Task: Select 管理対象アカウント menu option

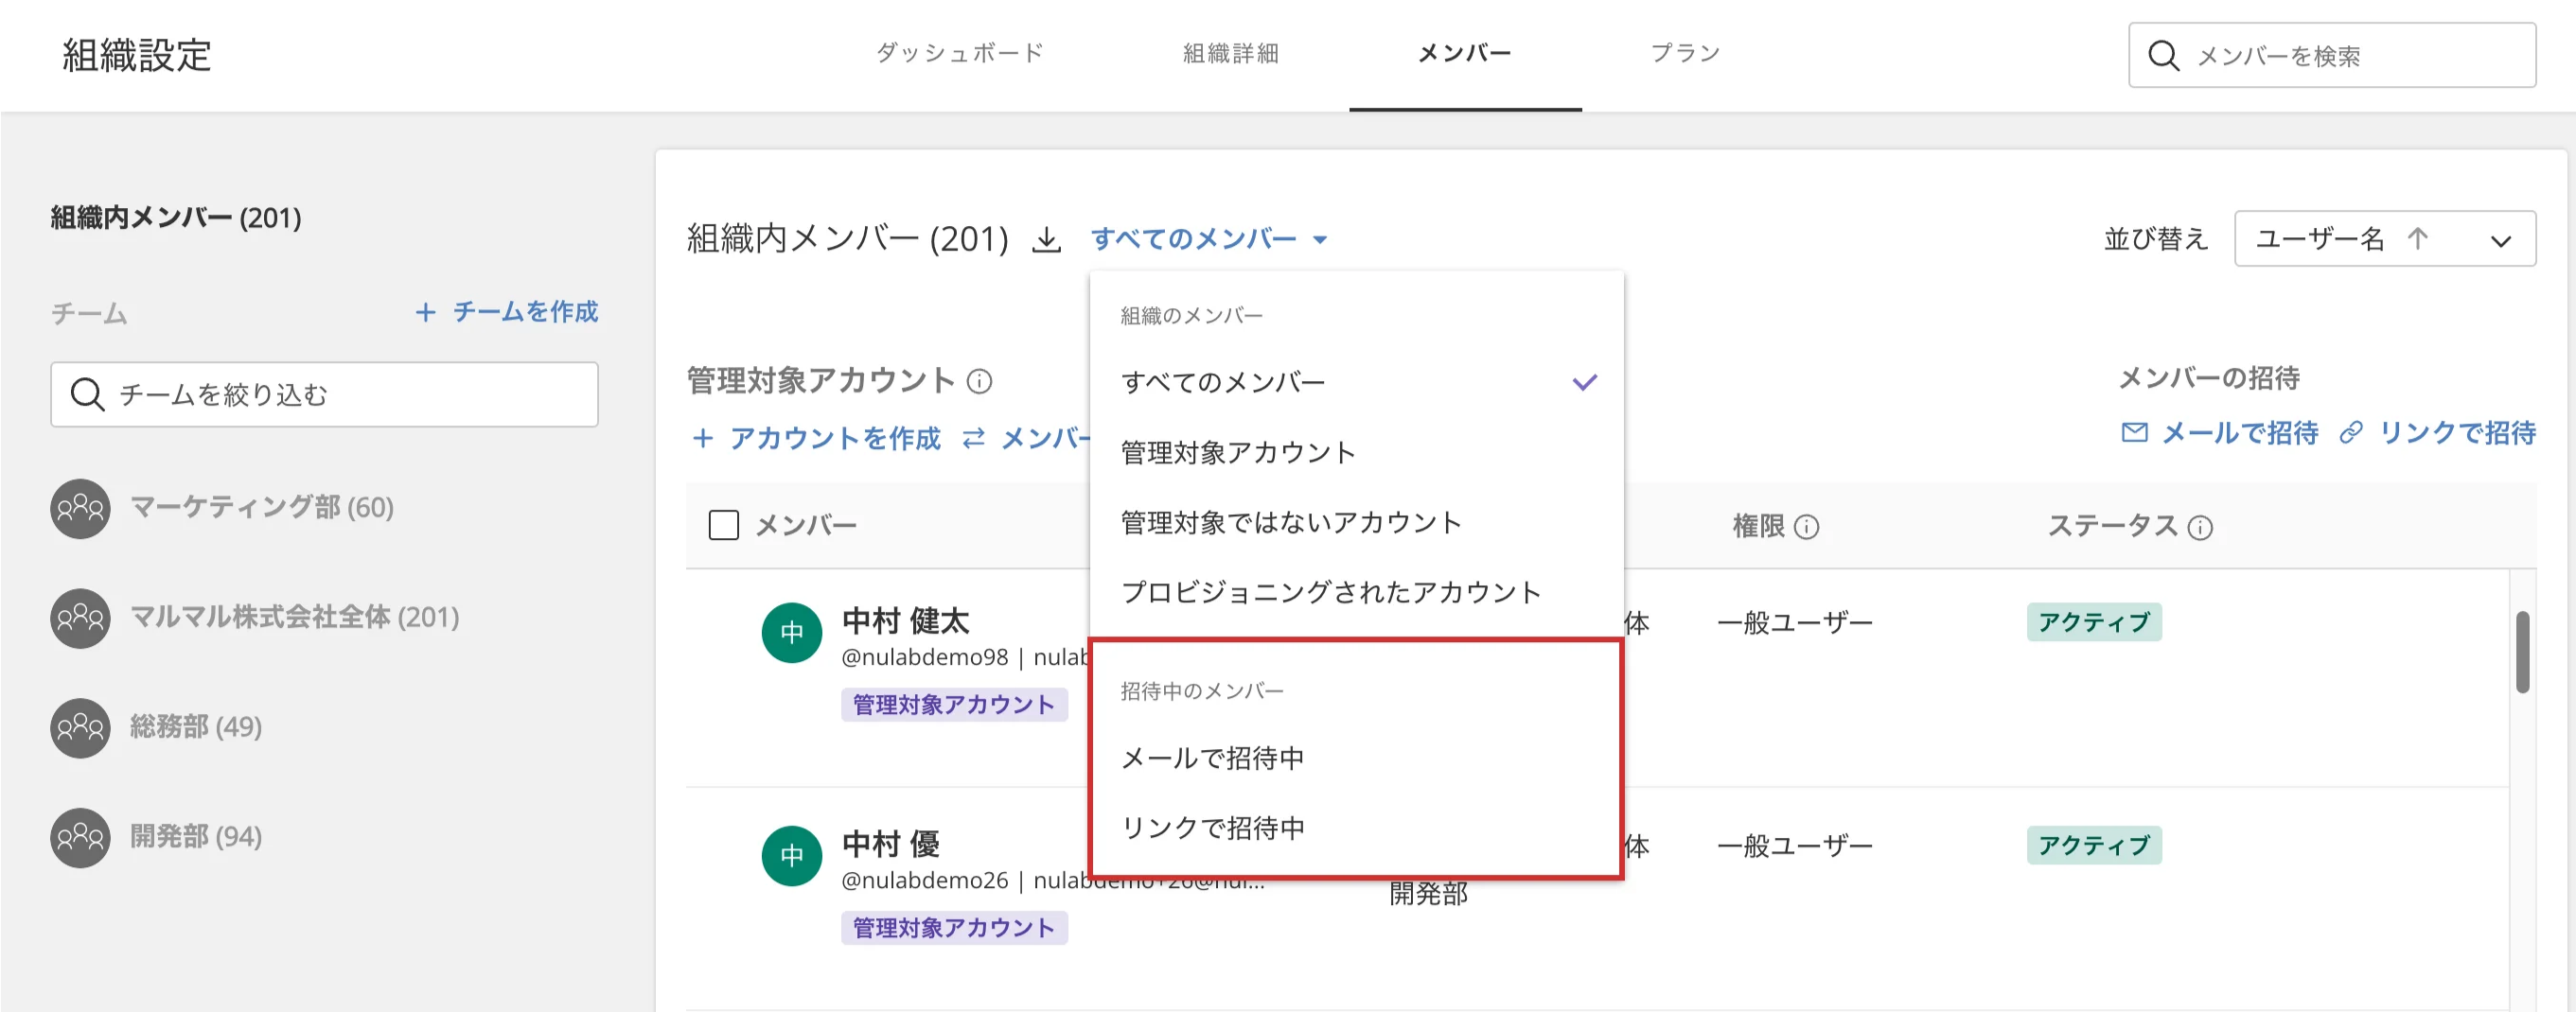Action: pyautogui.click(x=1357, y=452)
